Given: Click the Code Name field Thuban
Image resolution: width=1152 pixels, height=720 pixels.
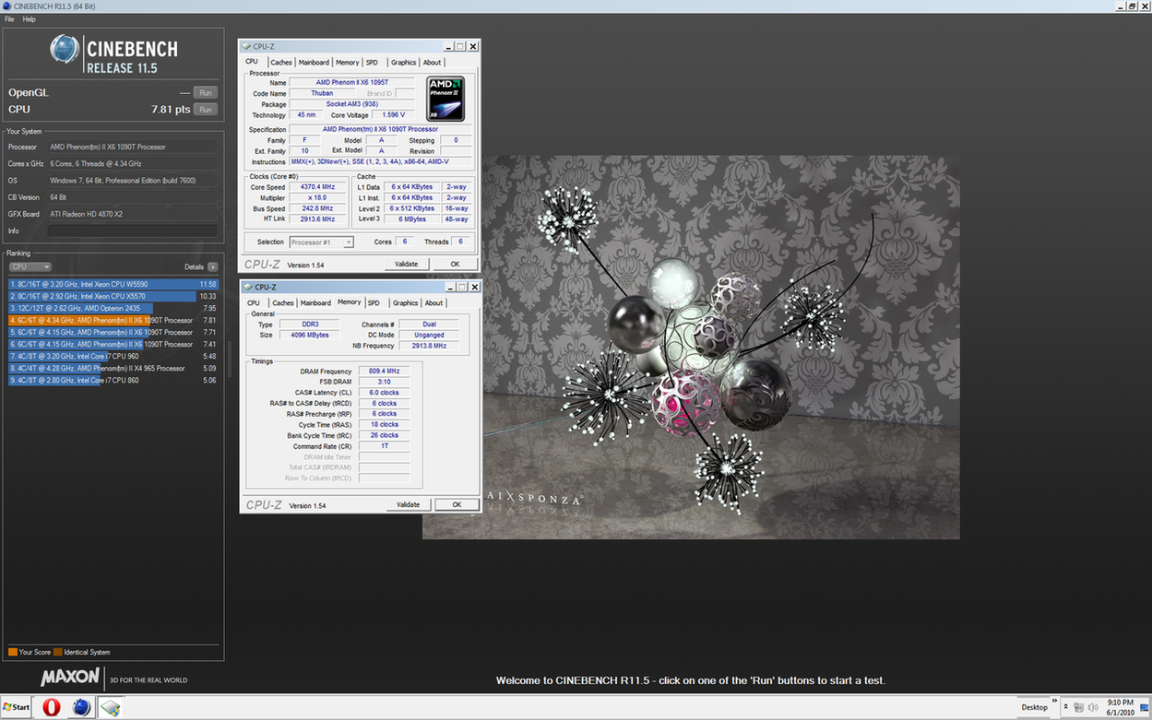Looking at the screenshot, I should click(322, 93).
